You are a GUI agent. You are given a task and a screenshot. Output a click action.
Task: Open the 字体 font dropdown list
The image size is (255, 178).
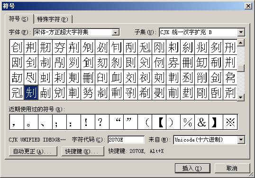click(x=115, y=32)
